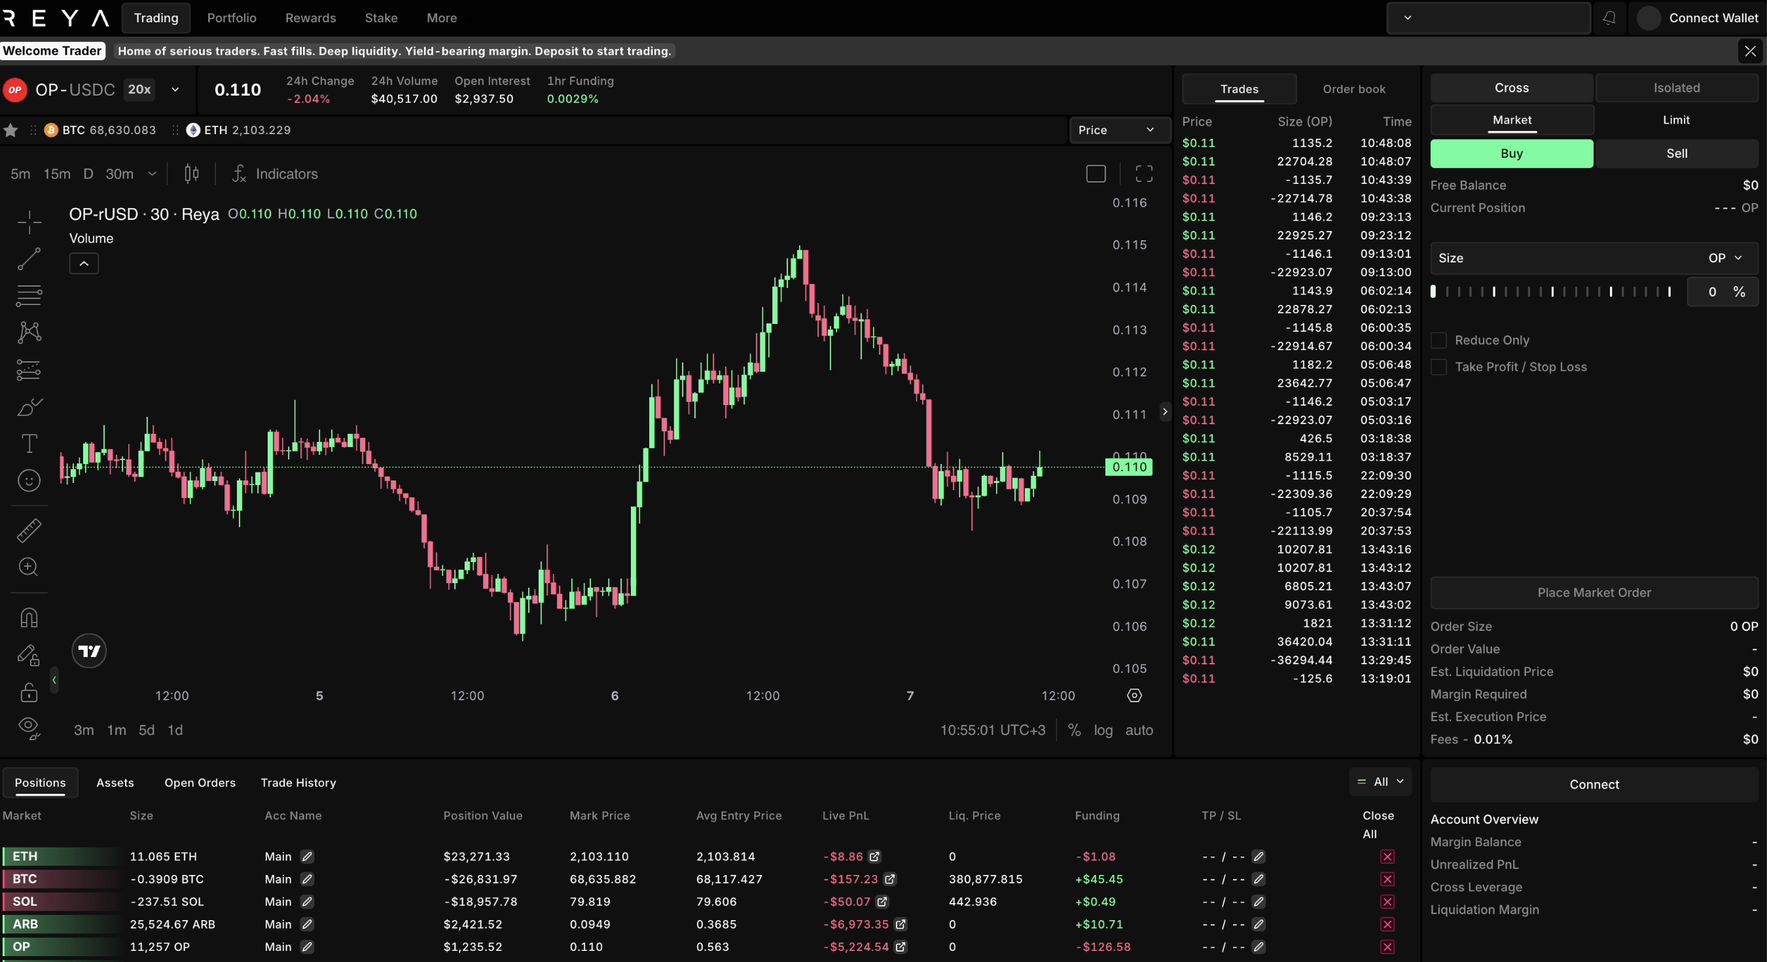Select the ruler measure tool
Viewport: 1767px width, 962px height.
(x=29, y=530)
